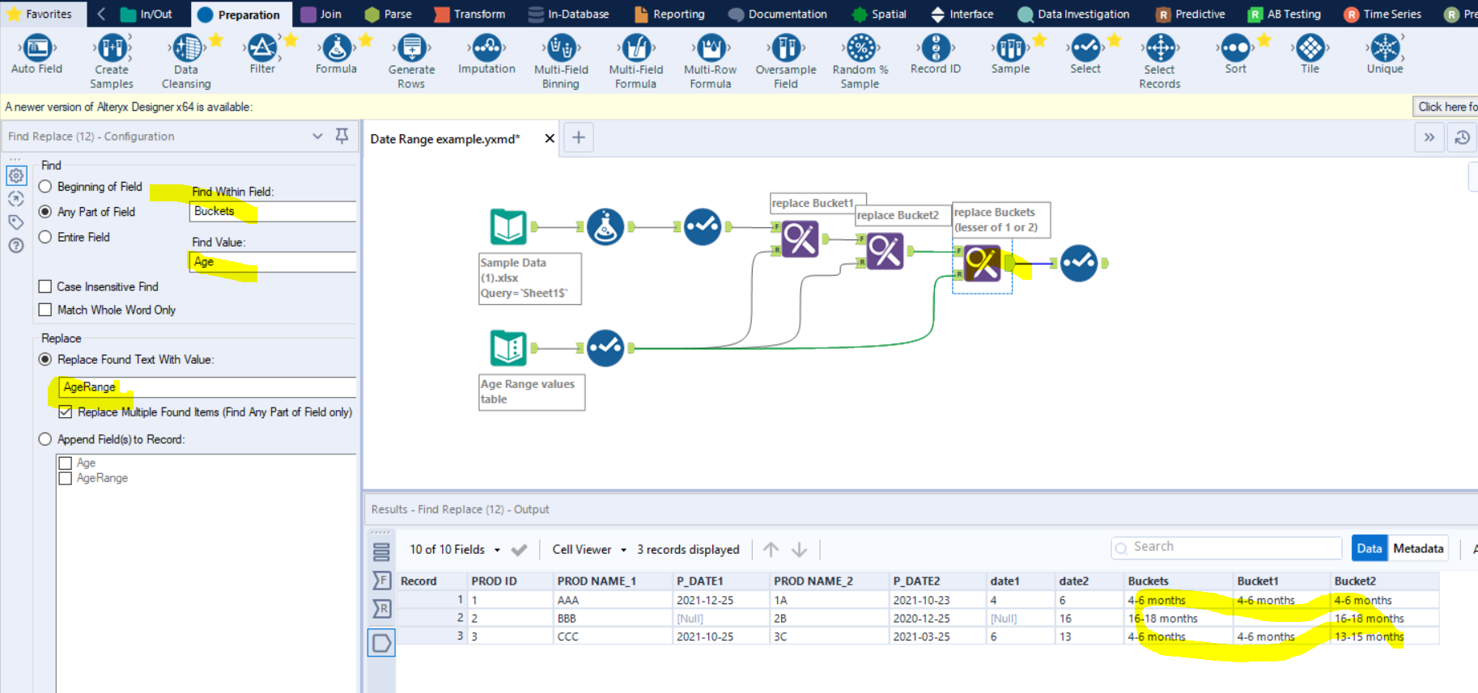Pin the Configuration panel

click(342, 136)
